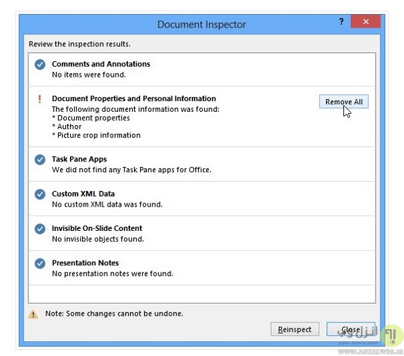The height and width of the screenshot is (356, 404).
Task: Click the Reinspect button
Action: coord(294,329)
